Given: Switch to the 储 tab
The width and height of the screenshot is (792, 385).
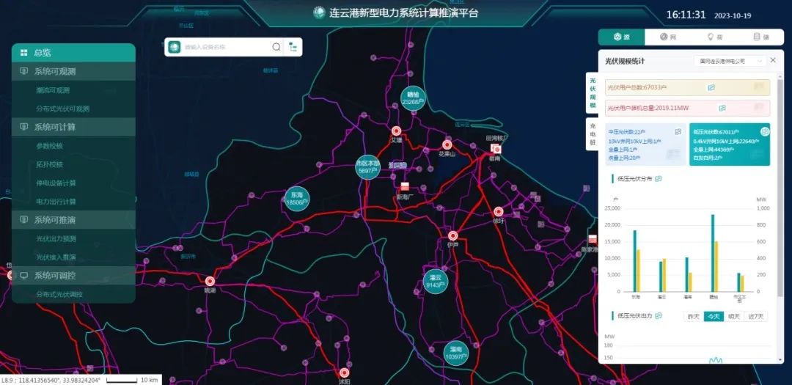Looking at the screenshot, I should tap(761, 37).
